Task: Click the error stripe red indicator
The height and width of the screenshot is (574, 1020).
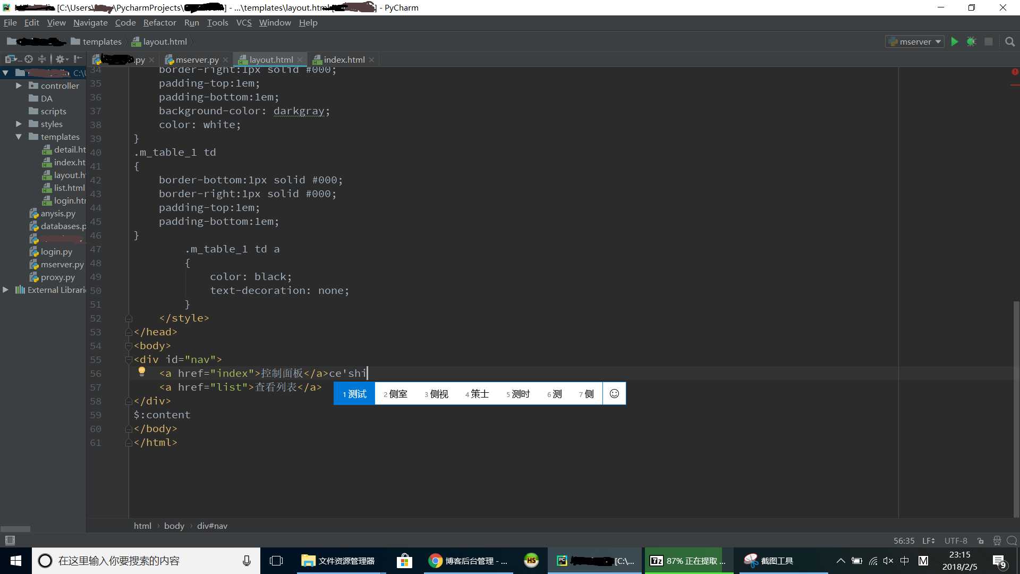Action: 1015,72
